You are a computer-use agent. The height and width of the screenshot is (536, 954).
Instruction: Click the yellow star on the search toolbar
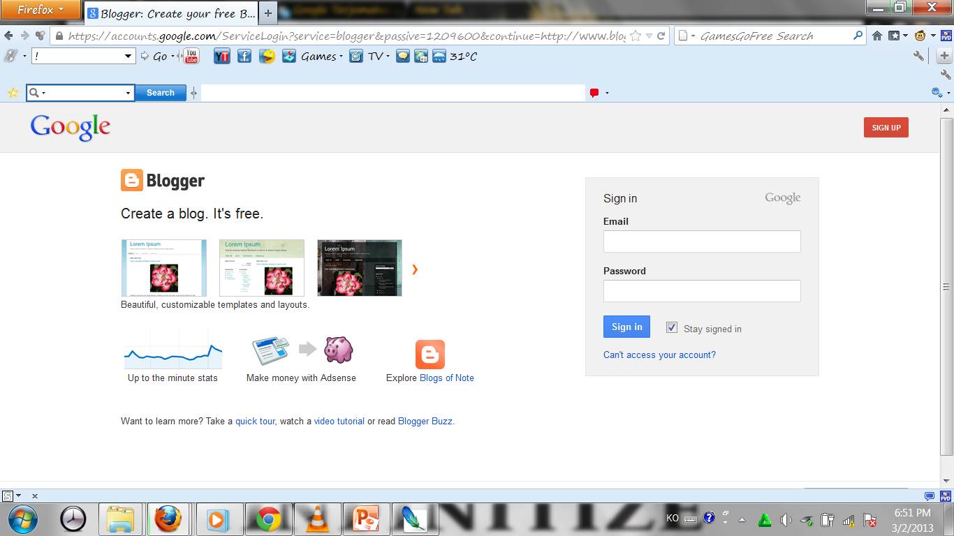[x=13, y=93]
